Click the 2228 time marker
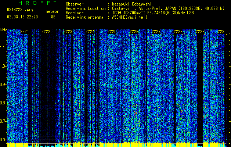The height and width of the screenshot is (147, 231). 178,32
